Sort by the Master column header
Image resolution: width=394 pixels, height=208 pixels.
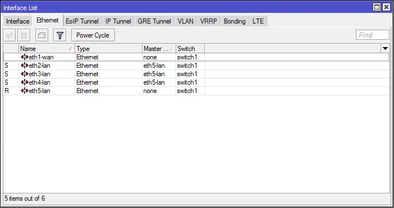coord(159,48)
